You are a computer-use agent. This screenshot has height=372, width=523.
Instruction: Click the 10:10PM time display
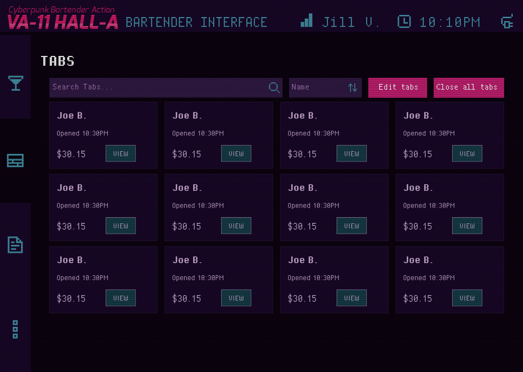(450, 22)
